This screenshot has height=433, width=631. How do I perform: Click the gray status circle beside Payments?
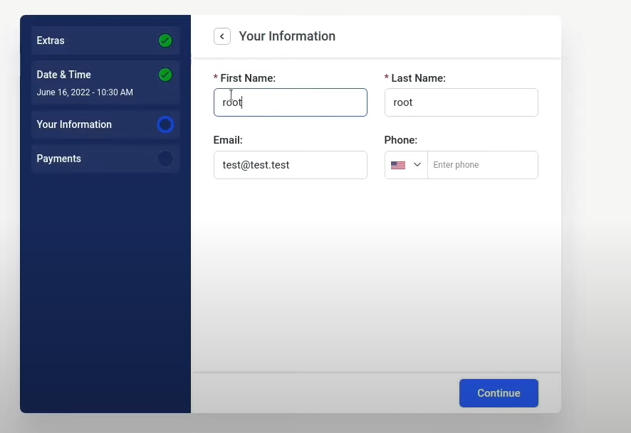(x=165, y=159)
